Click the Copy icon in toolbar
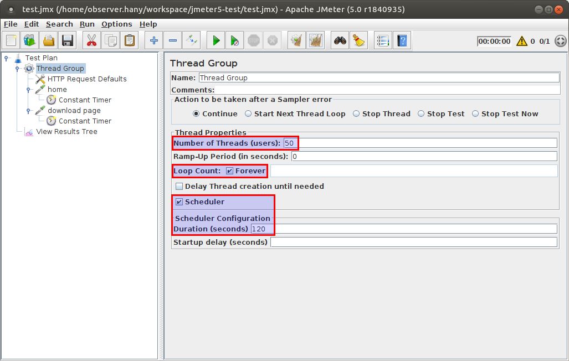The image size is (569, 361). tap(110, 40)
